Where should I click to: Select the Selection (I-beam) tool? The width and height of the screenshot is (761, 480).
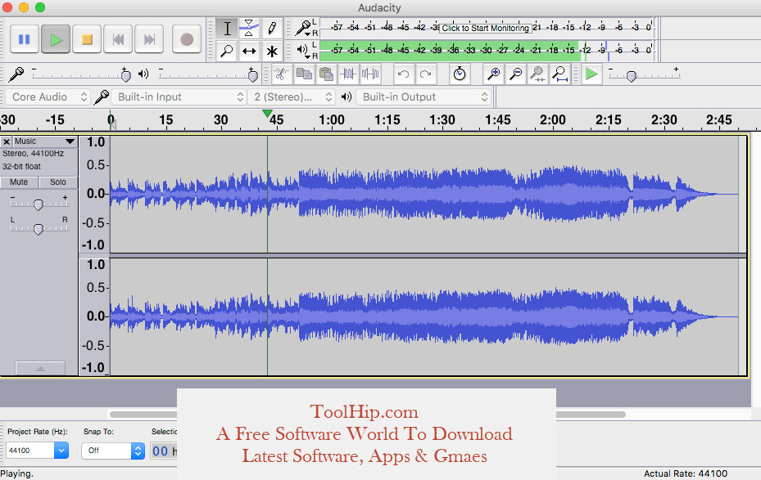pyautogui.click(x=227, y=28)
